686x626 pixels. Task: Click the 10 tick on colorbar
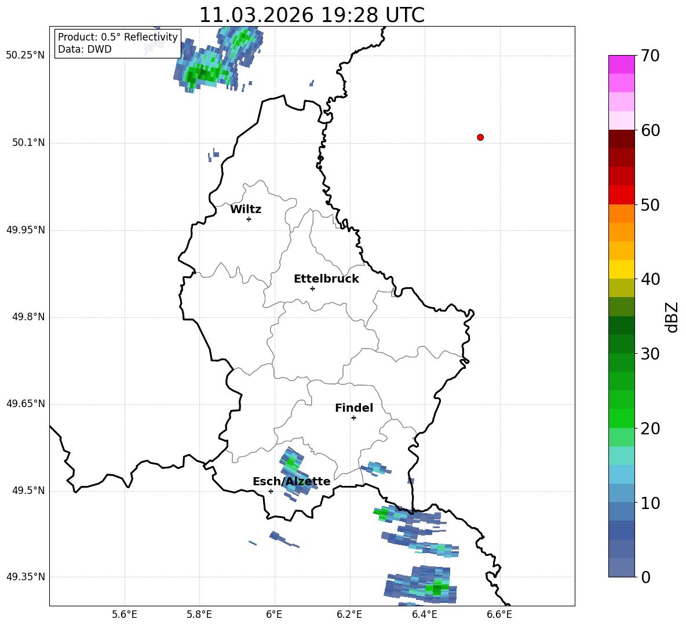pos(650,503)
